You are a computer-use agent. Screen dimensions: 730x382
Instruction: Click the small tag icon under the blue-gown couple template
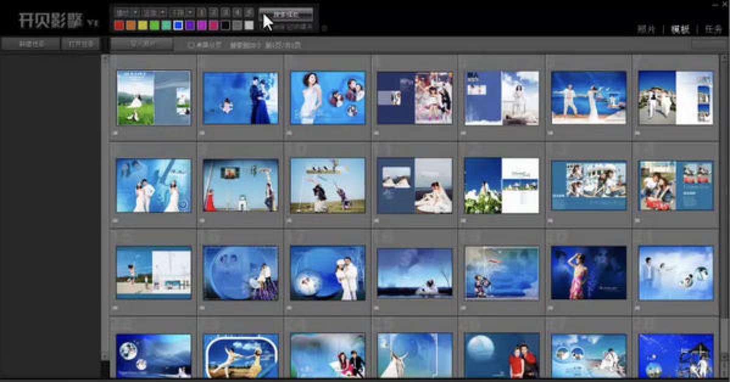(202, 132)
